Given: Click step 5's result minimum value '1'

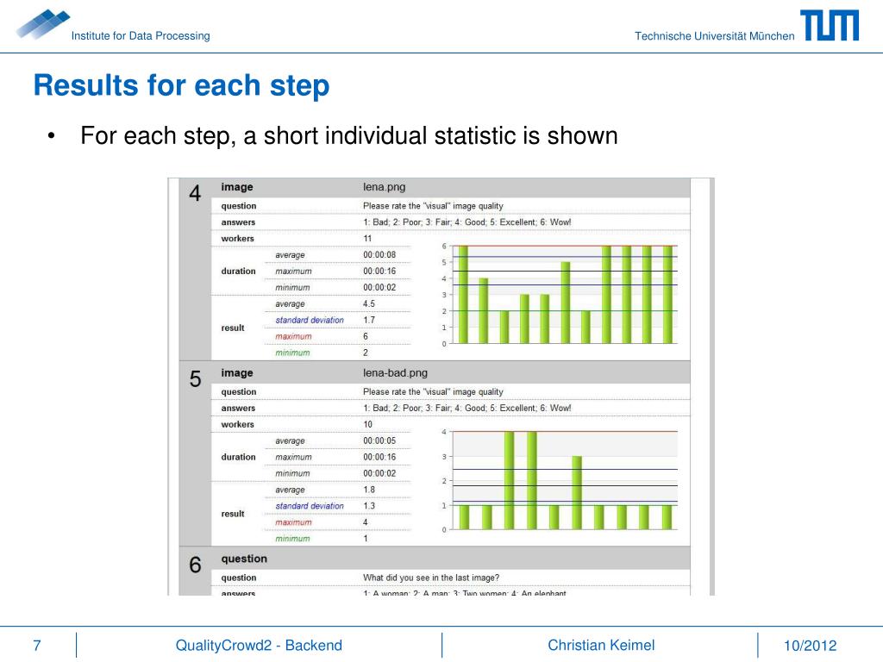Looking at the screenshot, I should click(x=366, y=539).
